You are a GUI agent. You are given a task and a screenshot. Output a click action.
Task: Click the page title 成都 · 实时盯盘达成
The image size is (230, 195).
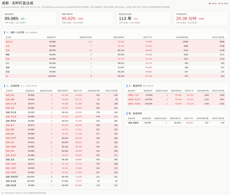click(17, 3)
